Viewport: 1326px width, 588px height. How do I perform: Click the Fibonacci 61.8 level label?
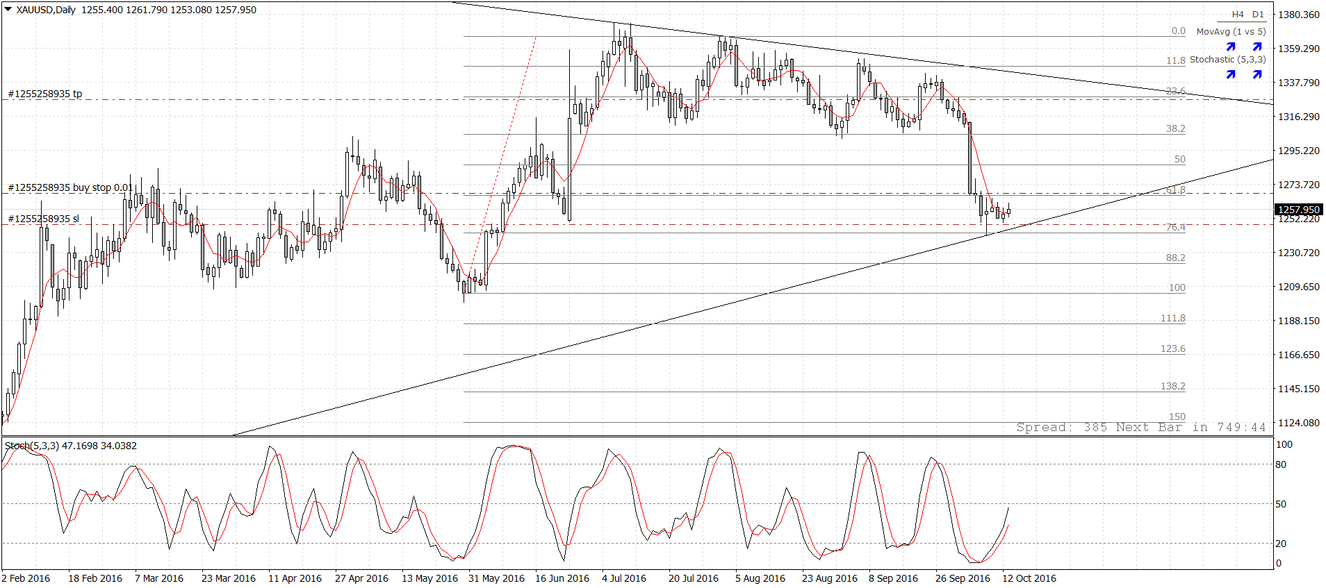coord(1175,190)
